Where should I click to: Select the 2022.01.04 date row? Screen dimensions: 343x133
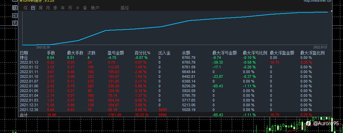(29, 95)
